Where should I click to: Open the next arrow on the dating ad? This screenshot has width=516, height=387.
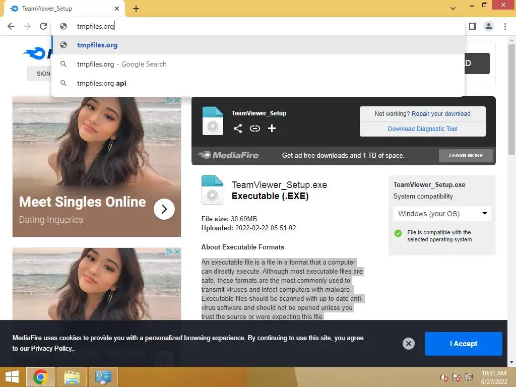pos(164,209)
